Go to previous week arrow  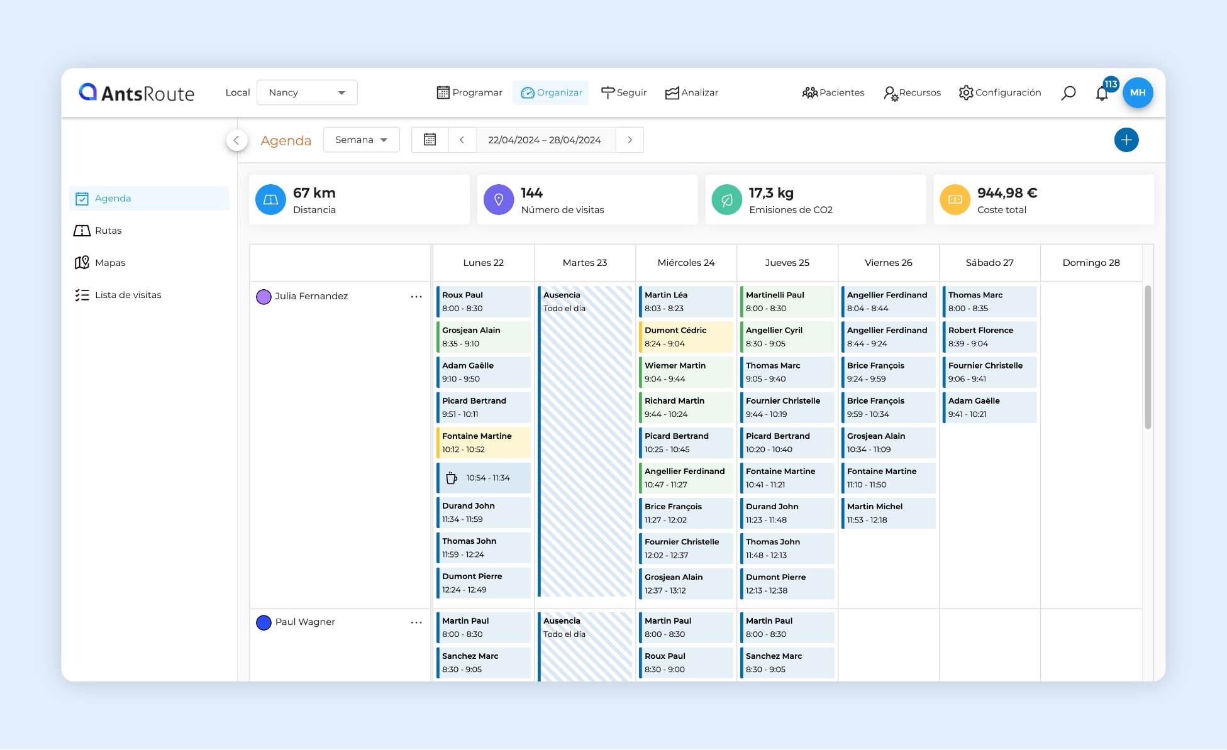click(x=462, y=140)
